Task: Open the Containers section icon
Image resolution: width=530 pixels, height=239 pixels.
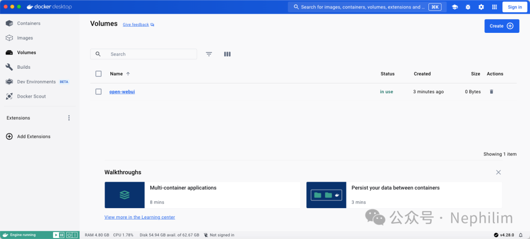Action: coord(9,24)
